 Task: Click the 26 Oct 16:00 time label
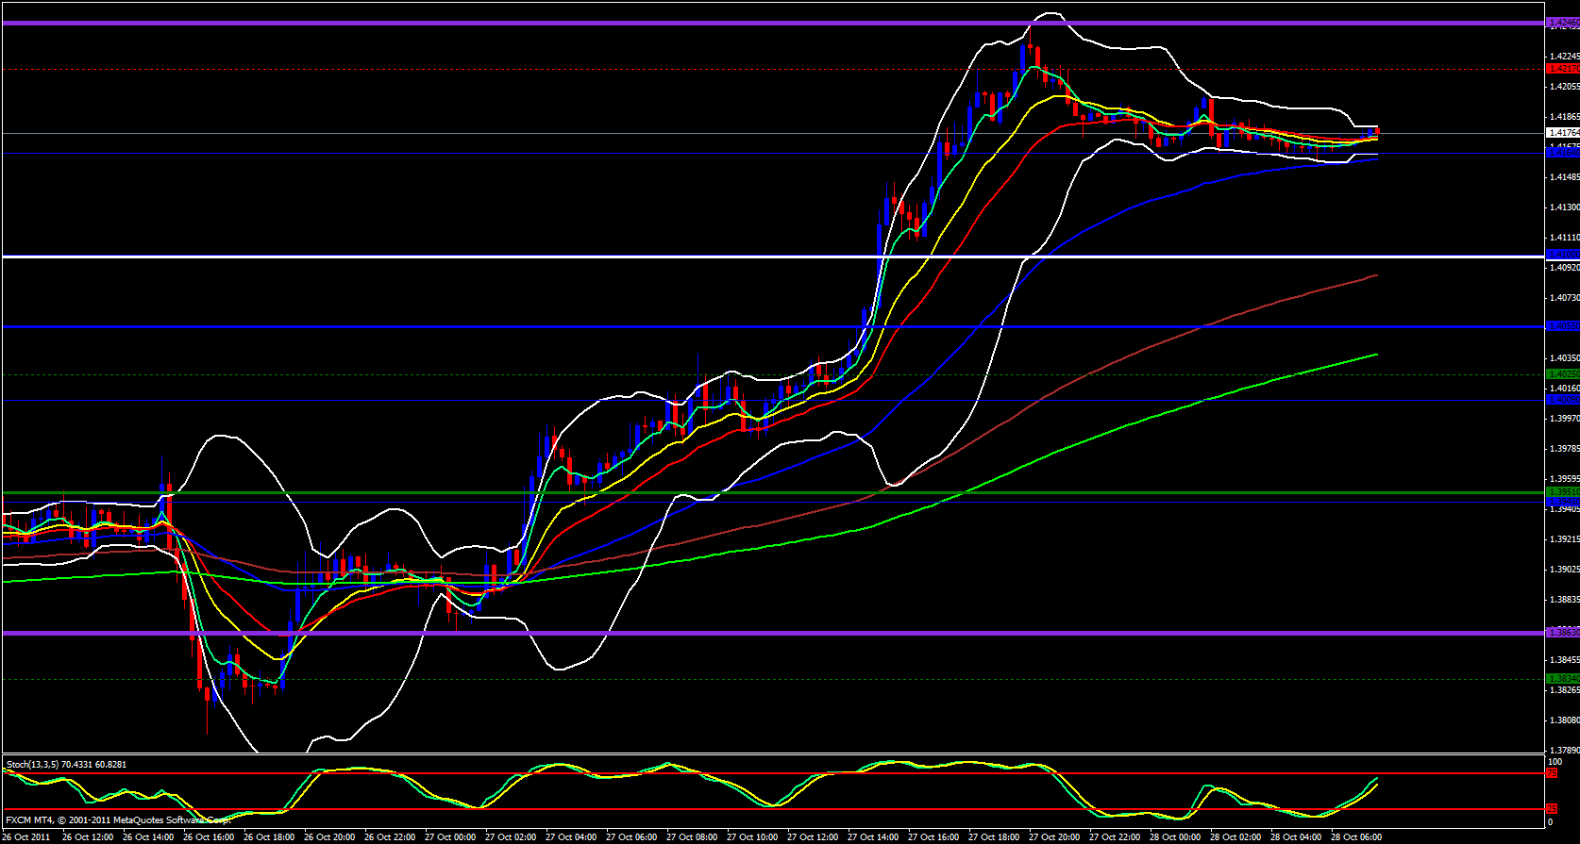pyautogui.click(x=209, y=837)
